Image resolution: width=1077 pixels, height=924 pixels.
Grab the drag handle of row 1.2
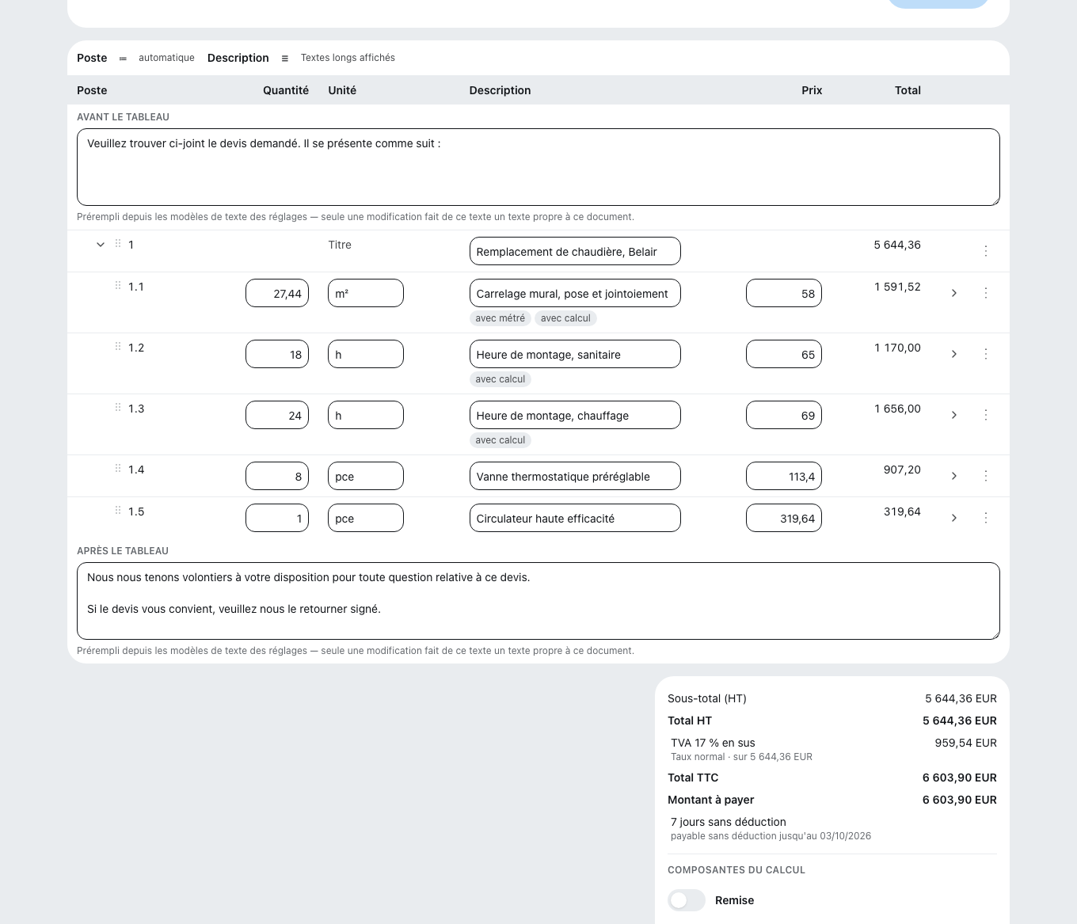pyautogui.click(x=118, y=347)
